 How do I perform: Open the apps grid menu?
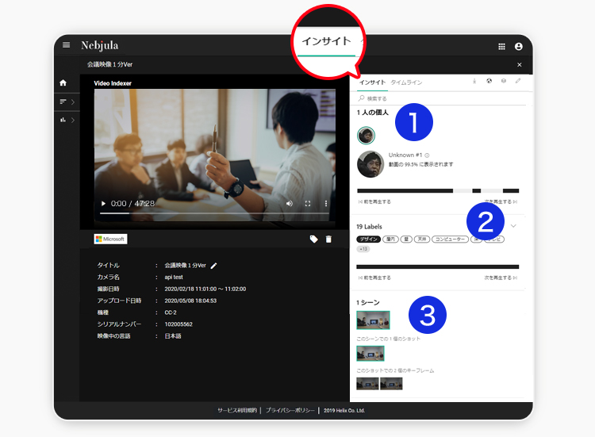pyautogui.click(x=501, y=46)
